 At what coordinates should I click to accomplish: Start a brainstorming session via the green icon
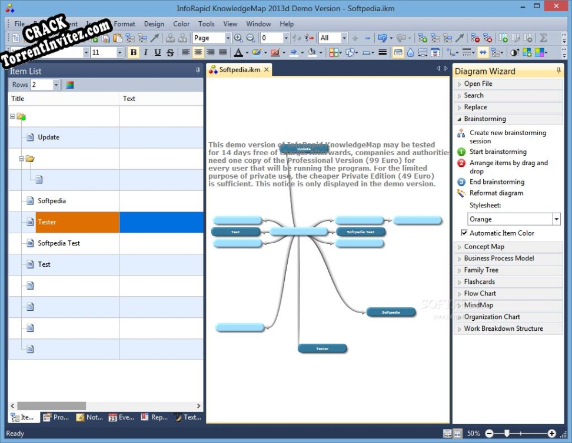click(x=463, y=152)
